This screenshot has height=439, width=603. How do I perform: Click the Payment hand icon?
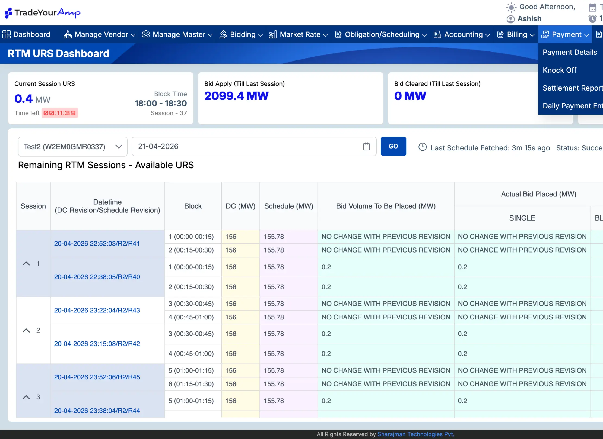pos(545,34)
